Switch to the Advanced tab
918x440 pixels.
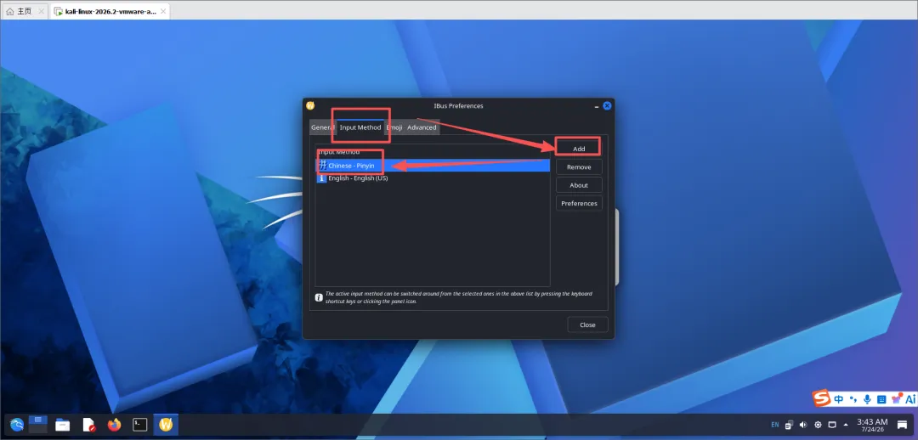point(422,127)
